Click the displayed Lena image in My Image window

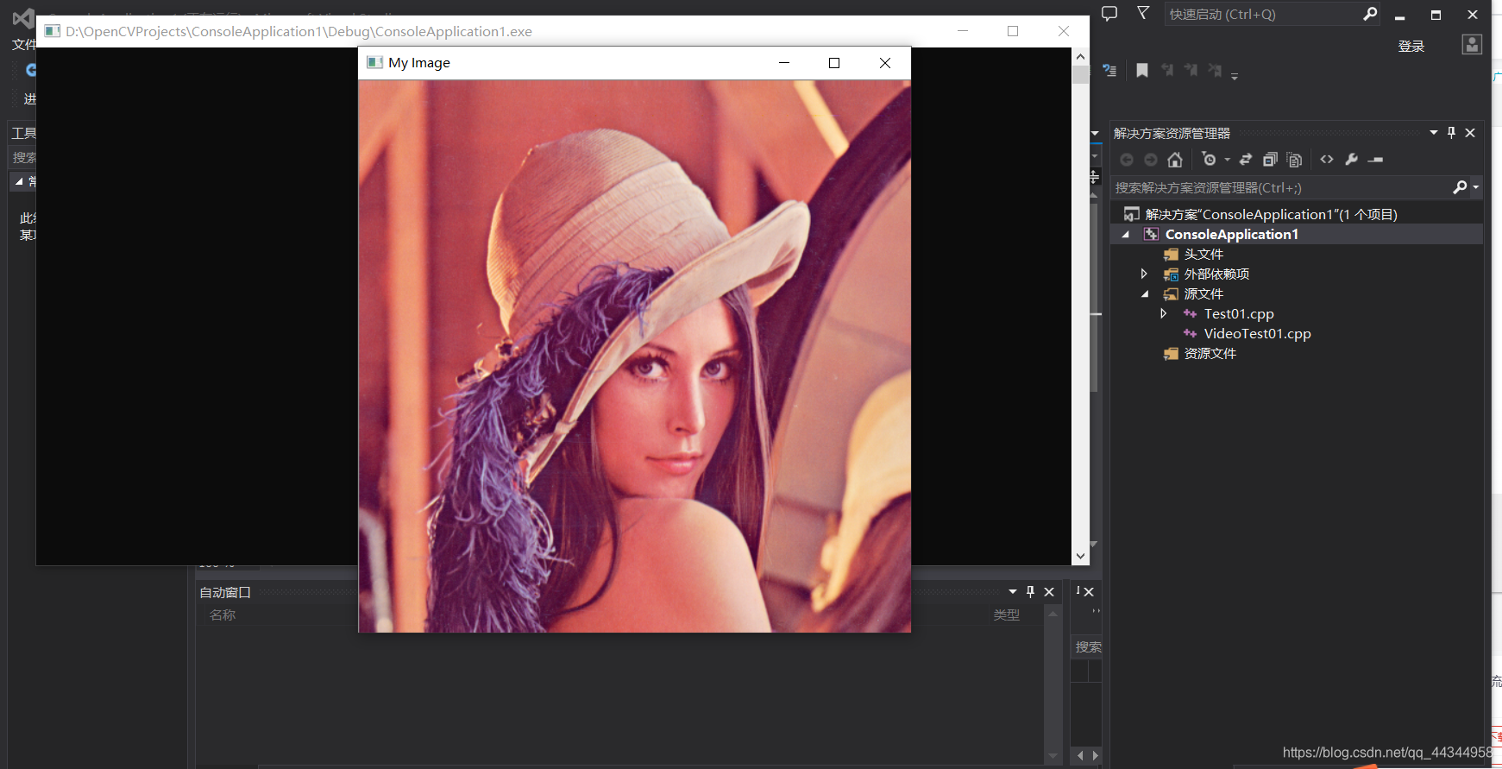coord(634,356)
